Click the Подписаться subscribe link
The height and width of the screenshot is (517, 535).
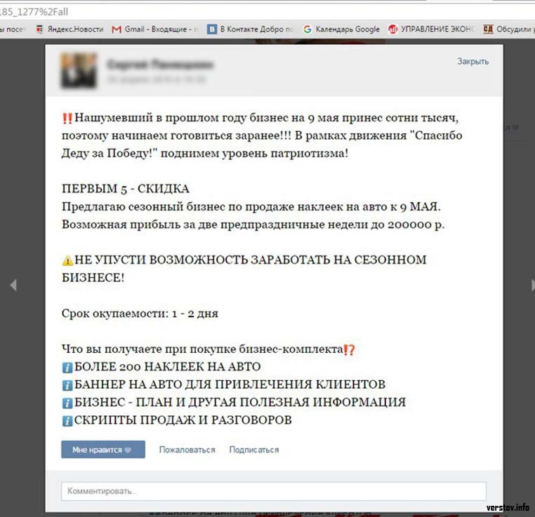pos(253,450)
